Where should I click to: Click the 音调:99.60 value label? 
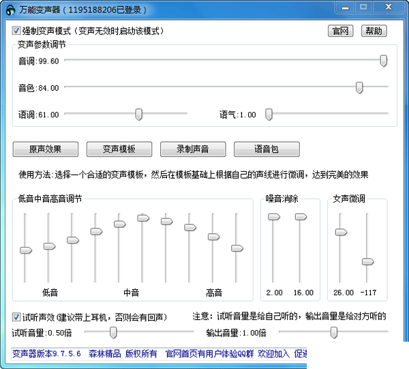(x=39, y=61)
